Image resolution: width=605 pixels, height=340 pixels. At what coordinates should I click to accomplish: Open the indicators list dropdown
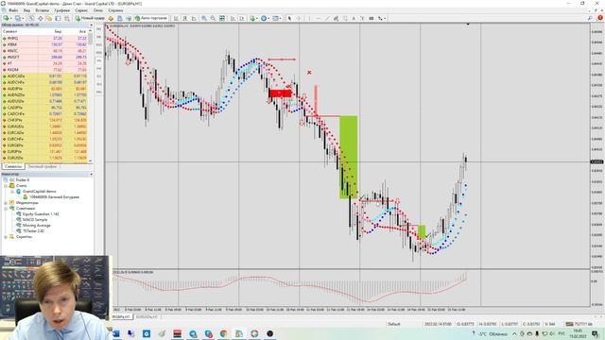[x=253, y=18]
